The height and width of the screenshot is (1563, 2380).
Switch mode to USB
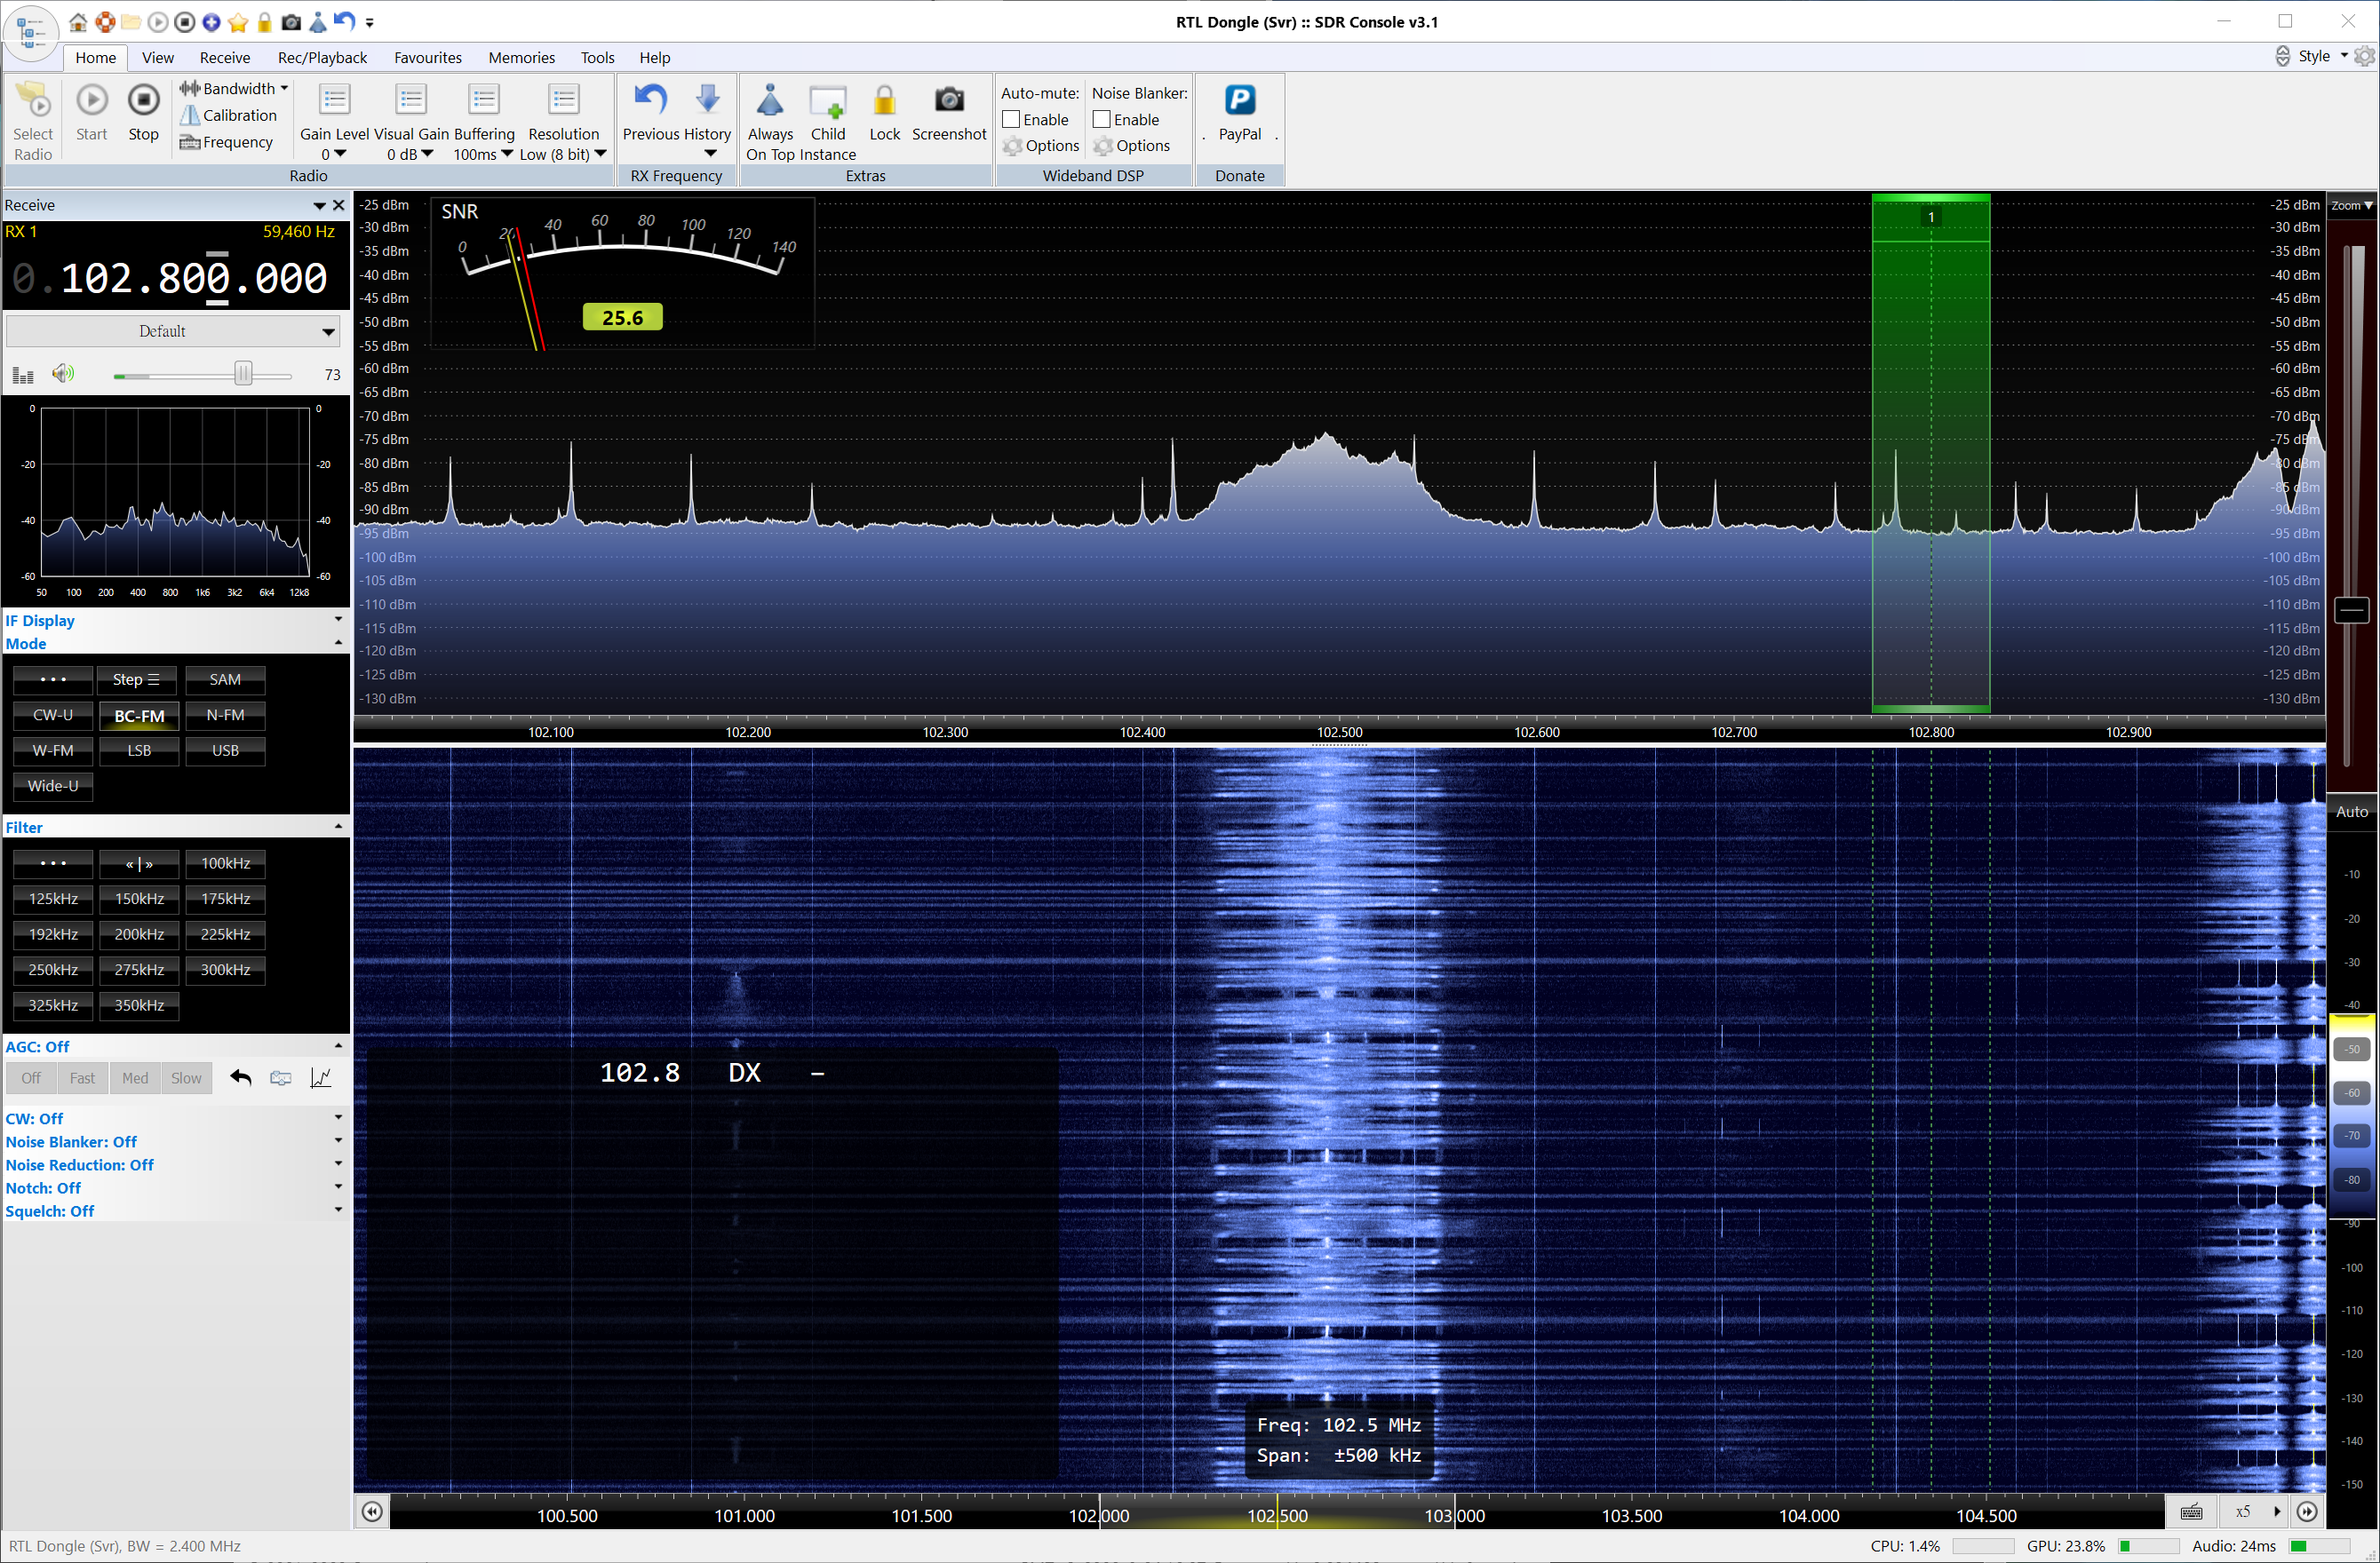[x=225, y=750]
